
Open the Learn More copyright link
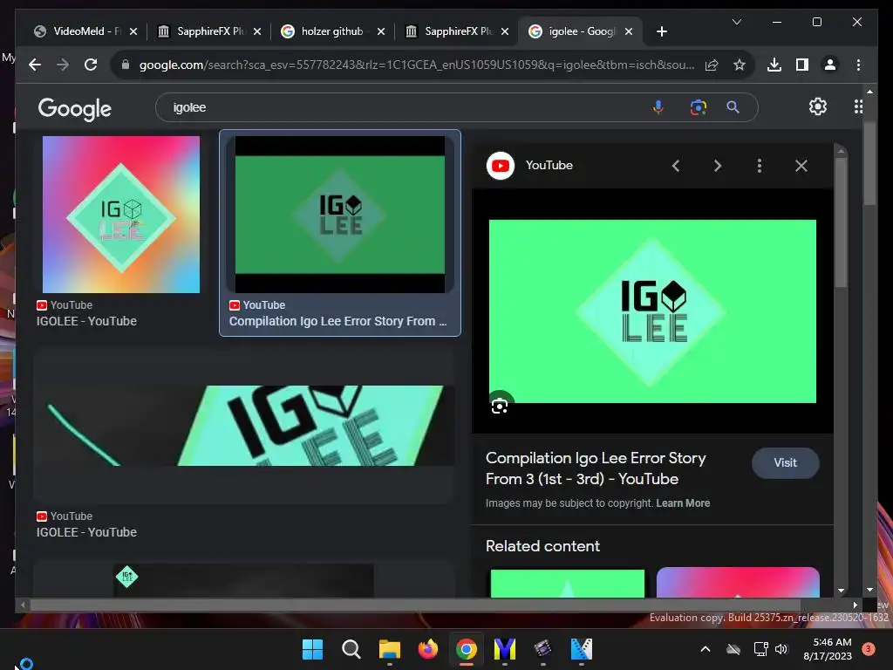point(683,503)
